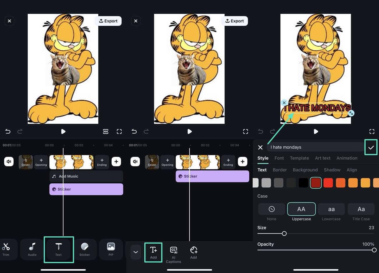
Task: Open the Border sub-tab
Action: (x=280, y=170)
